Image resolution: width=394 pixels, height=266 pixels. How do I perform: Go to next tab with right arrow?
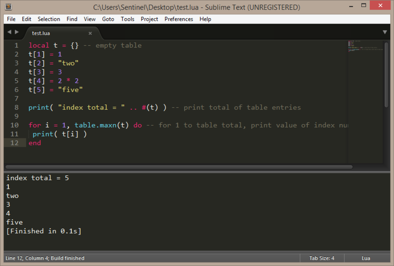17,32
